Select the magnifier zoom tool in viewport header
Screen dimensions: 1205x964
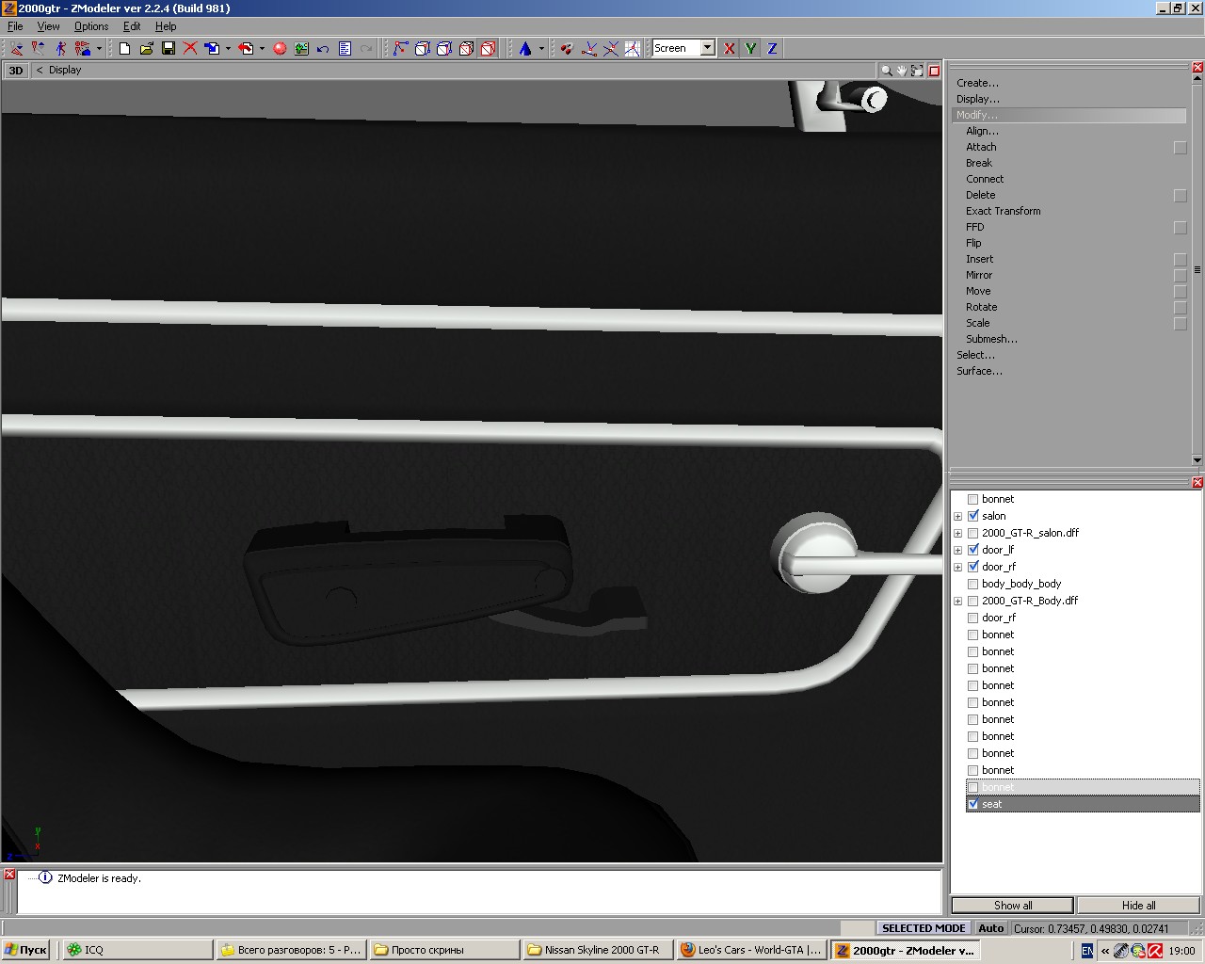886,71
